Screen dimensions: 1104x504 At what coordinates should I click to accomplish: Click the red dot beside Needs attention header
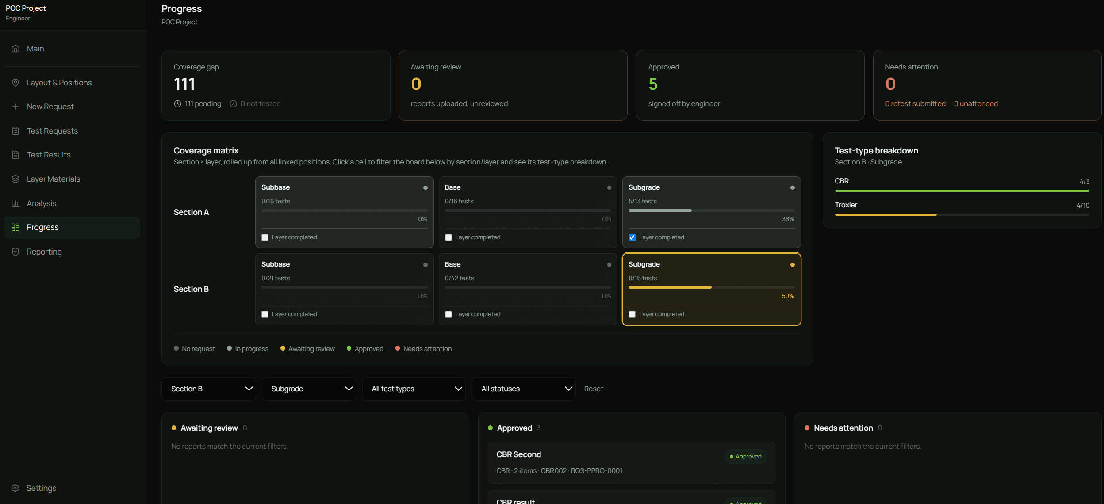coord(807,428)
